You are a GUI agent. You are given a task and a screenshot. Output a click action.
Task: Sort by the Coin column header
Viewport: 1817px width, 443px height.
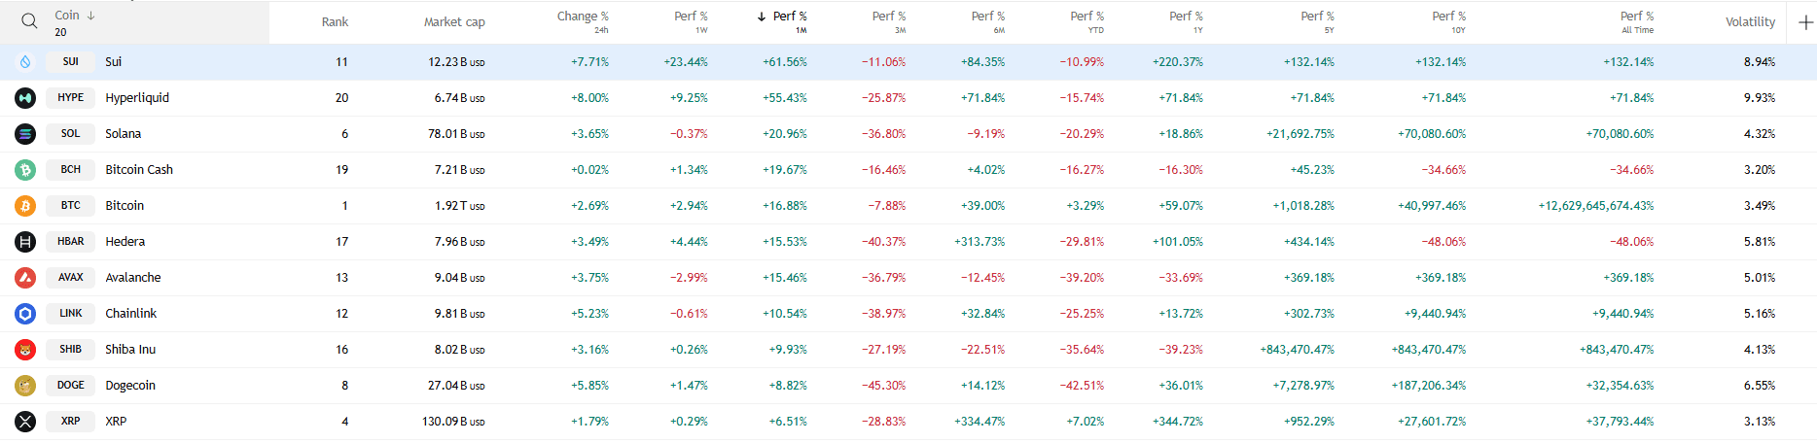tap(68, 16)
